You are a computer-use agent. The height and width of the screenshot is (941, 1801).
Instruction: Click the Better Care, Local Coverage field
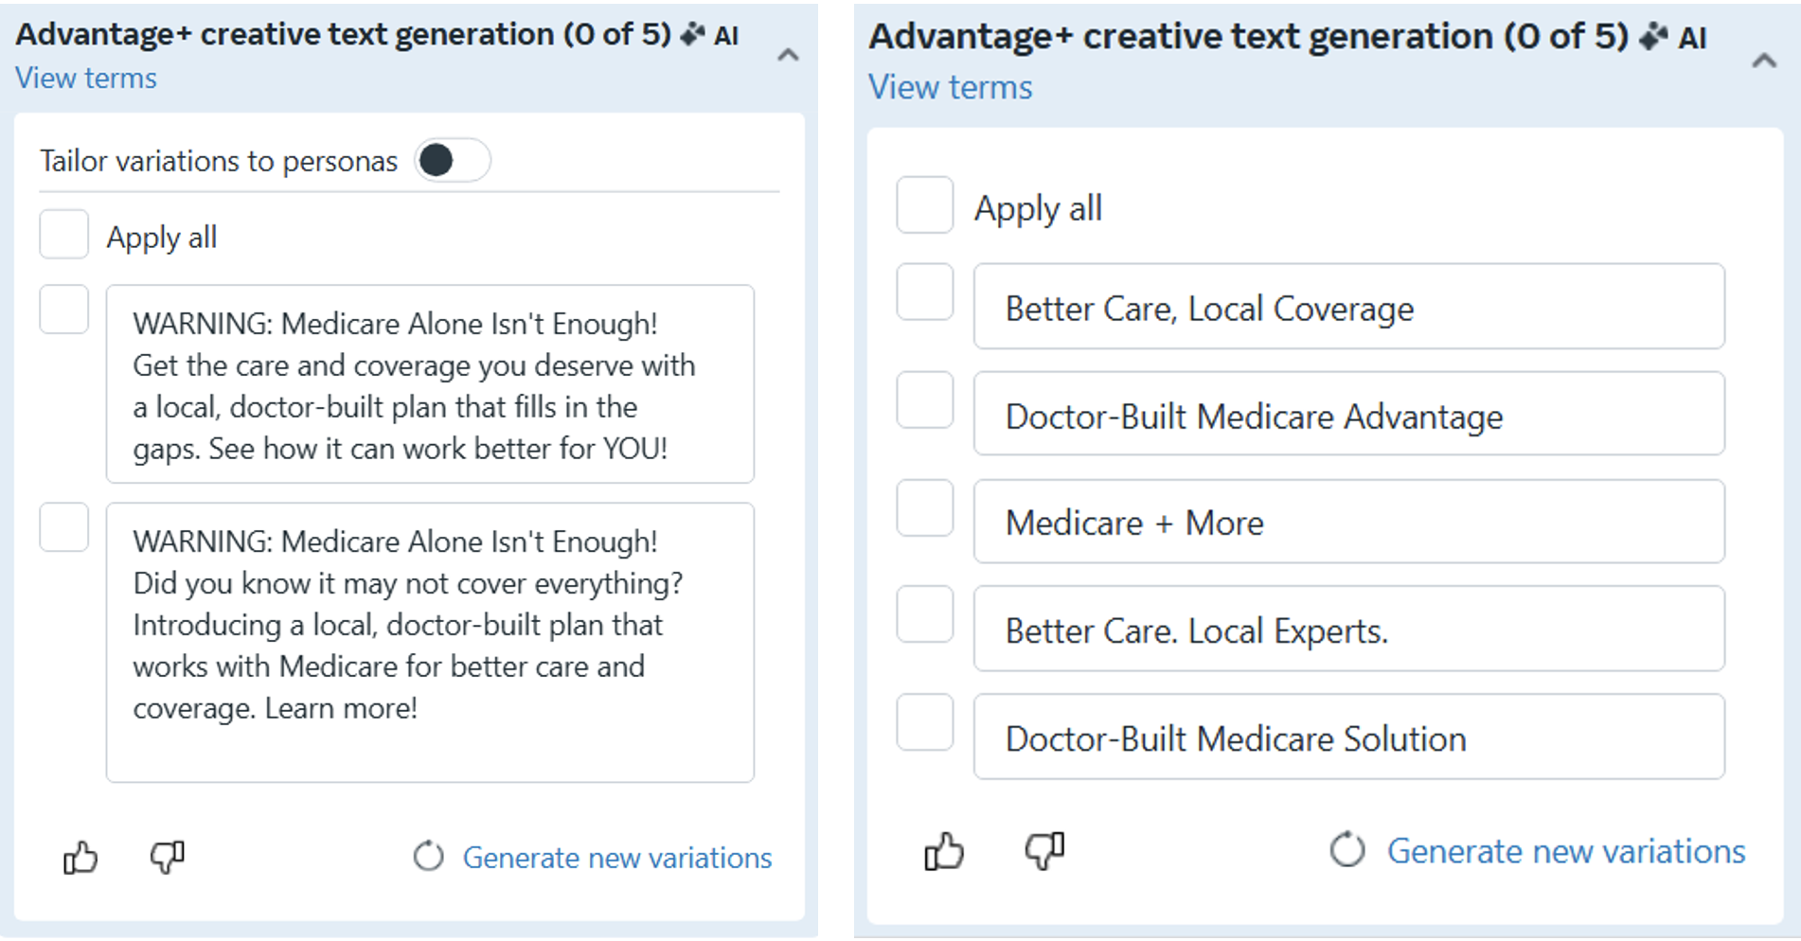click(x=1349, y=307)
